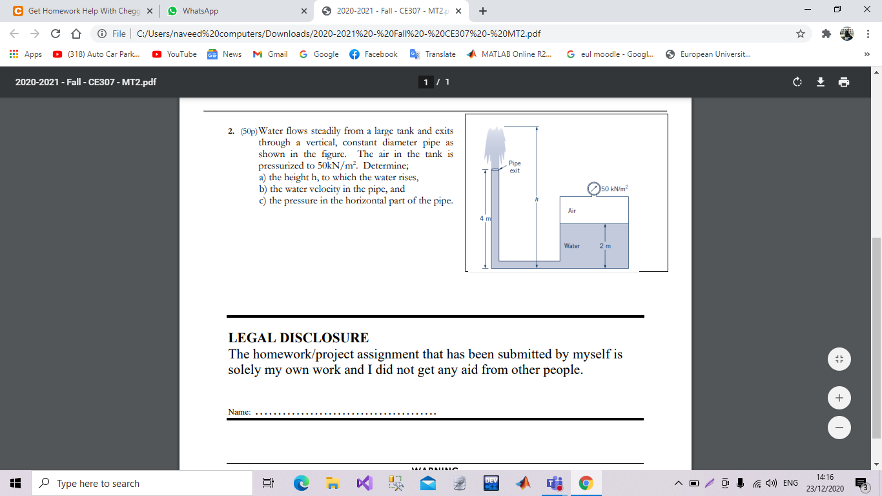This screenshot has height=496, width=882.
Task: Download the PDF file
Action: (x=821, y=82)
